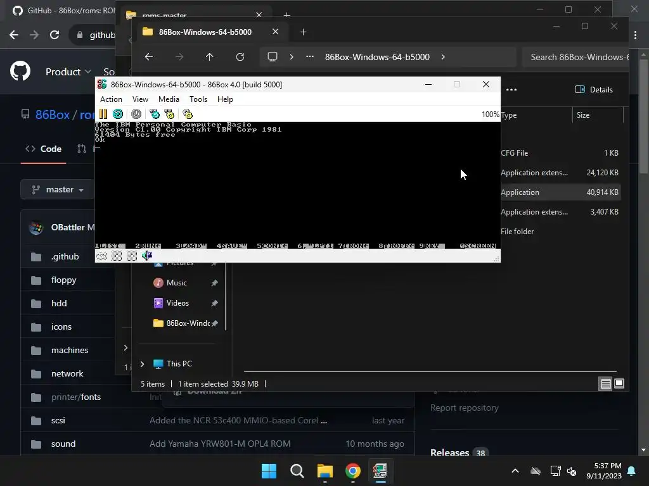Image resolution: width=649 pixels, height=486 pixels.
Task: Go back in the 86Box-Windows-64-b5000 Explorer window
Action: pos(149,57)
